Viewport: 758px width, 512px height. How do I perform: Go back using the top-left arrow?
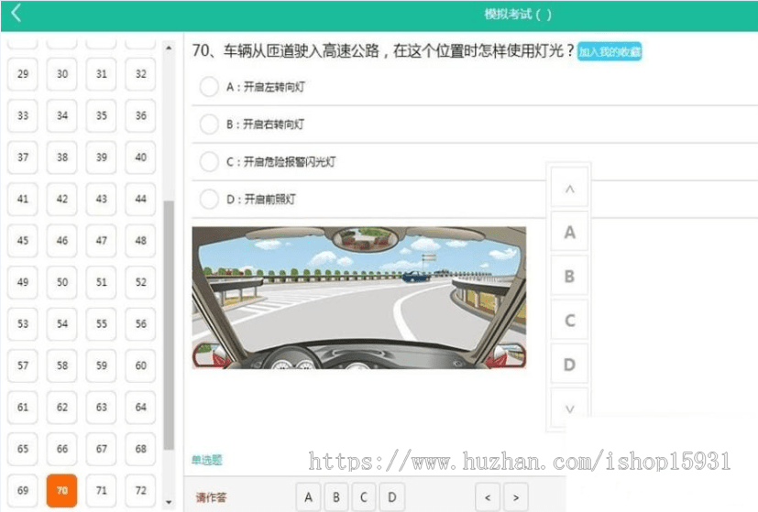(16, 13)
